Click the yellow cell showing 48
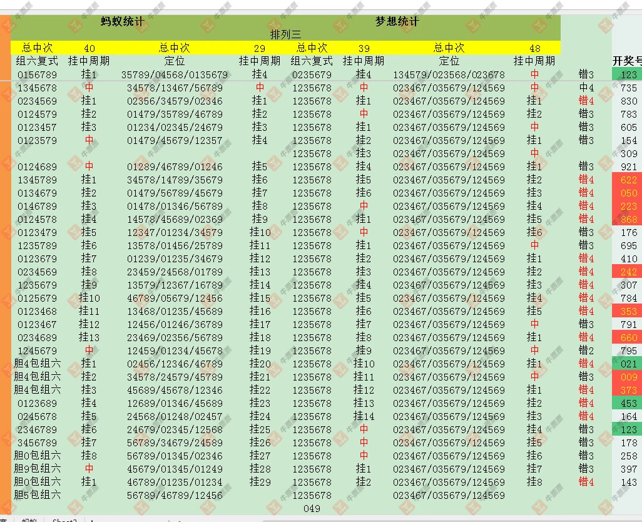Viewport: 642px width, 522px height. [x=534, y=48]
